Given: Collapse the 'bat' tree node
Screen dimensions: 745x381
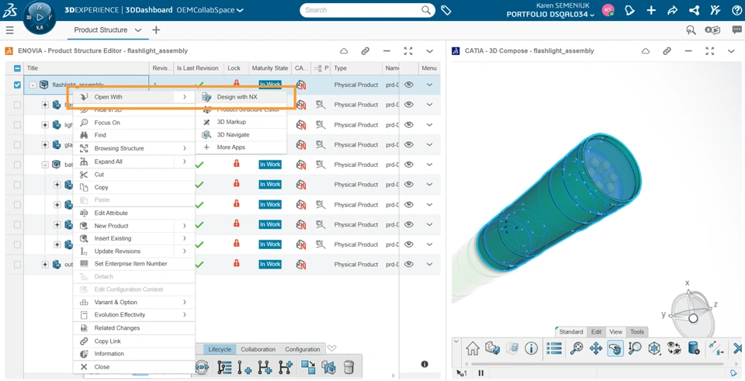Looking at the screenshot, I should click(x=45, y=165).
